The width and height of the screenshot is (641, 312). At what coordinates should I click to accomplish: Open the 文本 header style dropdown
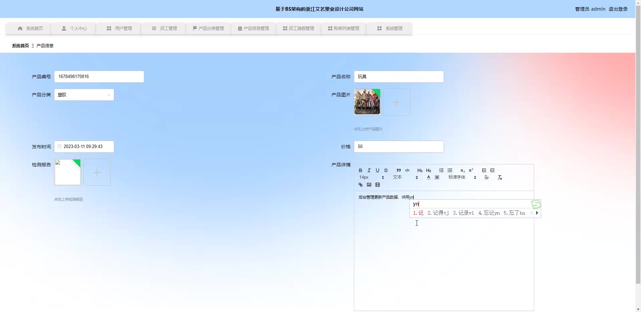click(405, 177)
